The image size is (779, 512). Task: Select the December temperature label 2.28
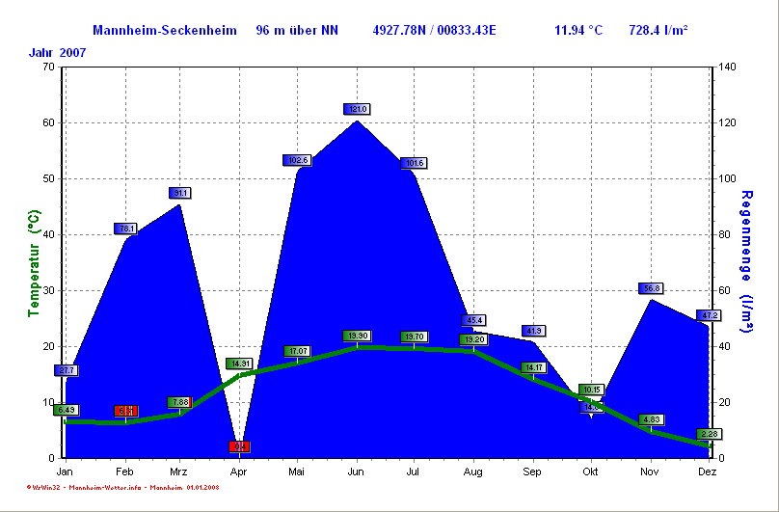709,434
